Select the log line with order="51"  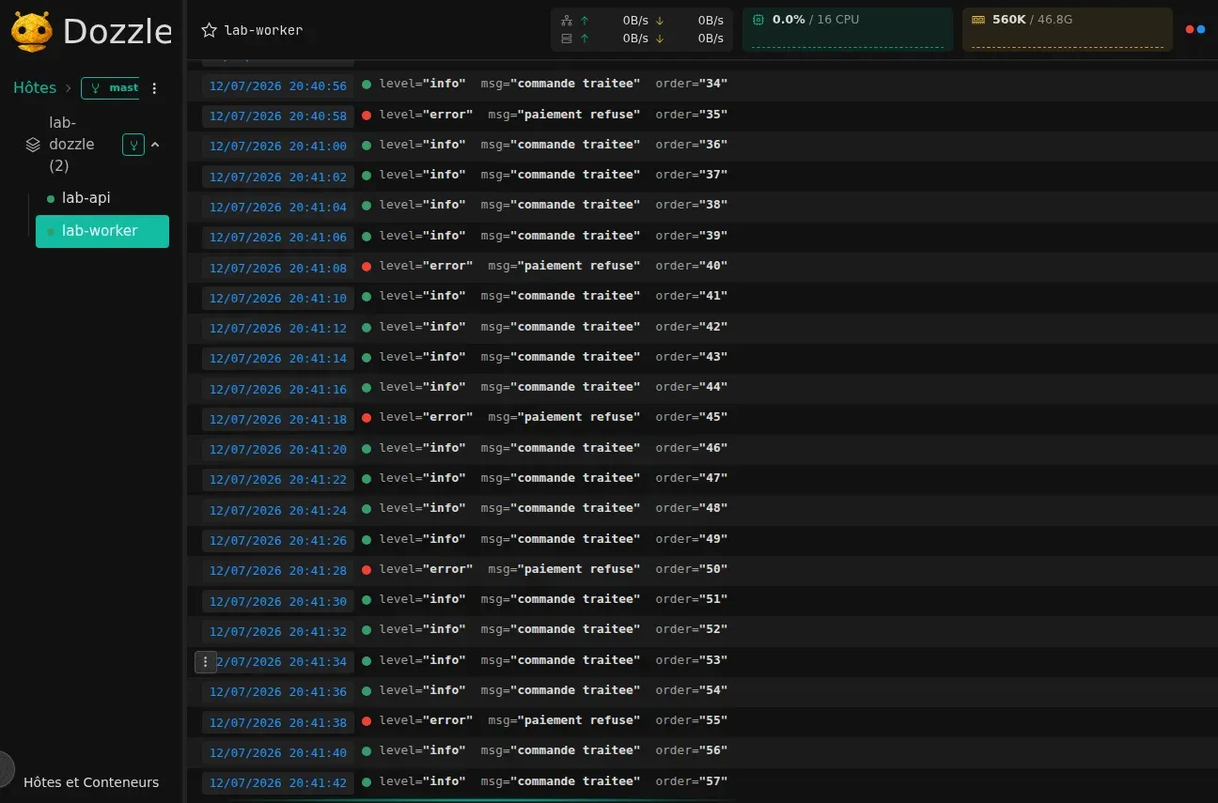702,600
